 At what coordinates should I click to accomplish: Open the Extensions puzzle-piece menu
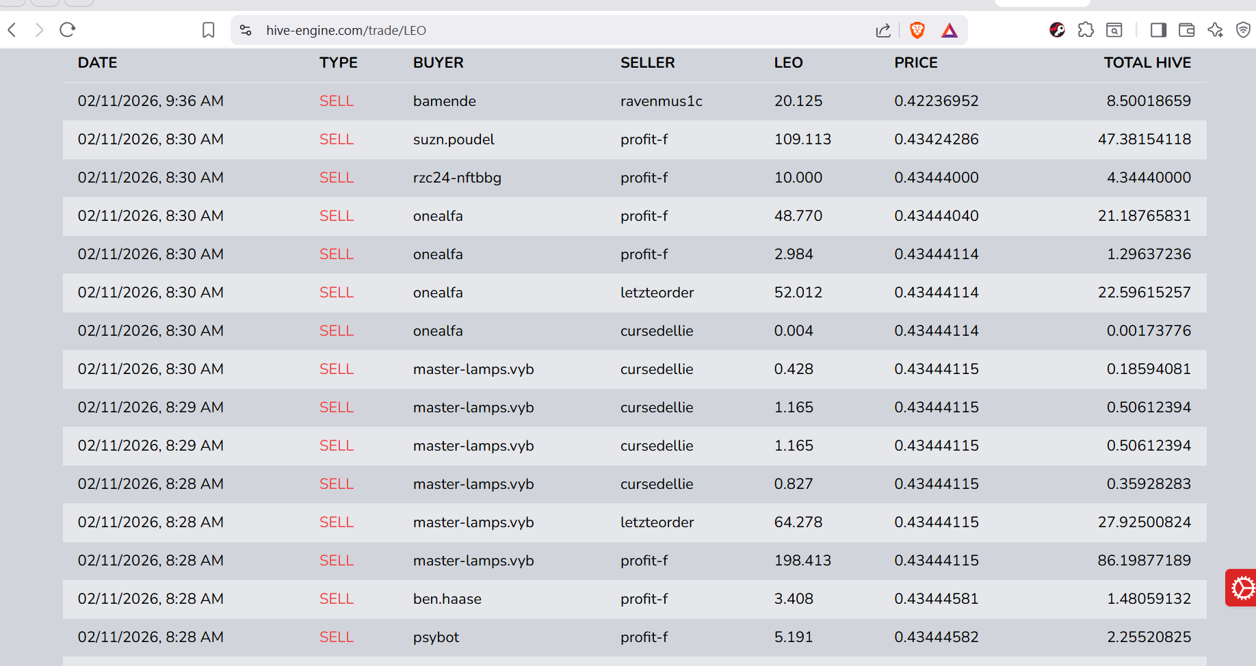1086,30
